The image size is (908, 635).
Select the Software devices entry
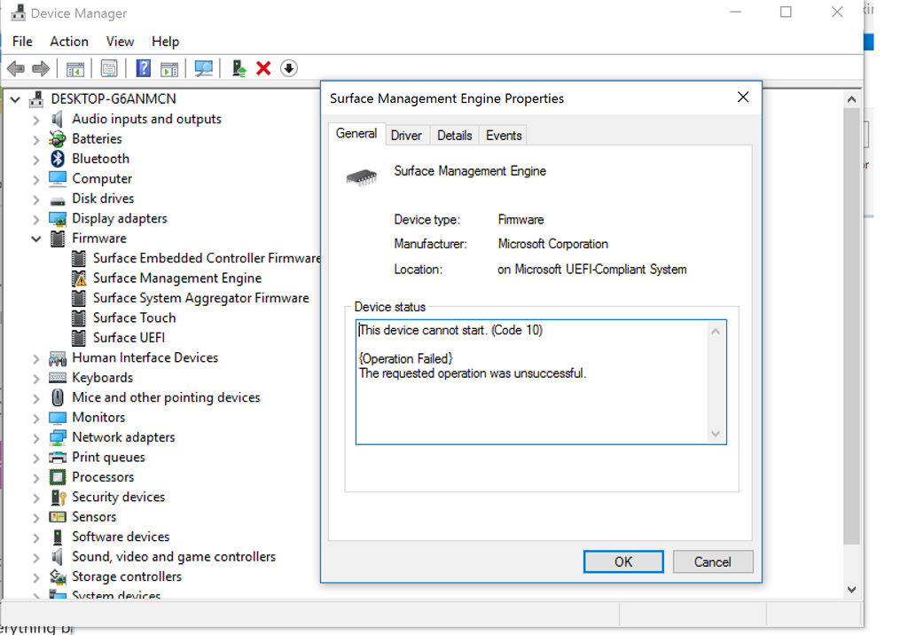pos(121,537)
